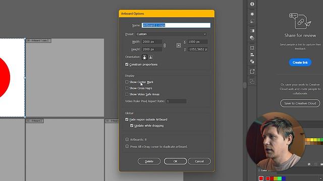
Task: Click the artboard Name input field
Action: click(176, 25)
